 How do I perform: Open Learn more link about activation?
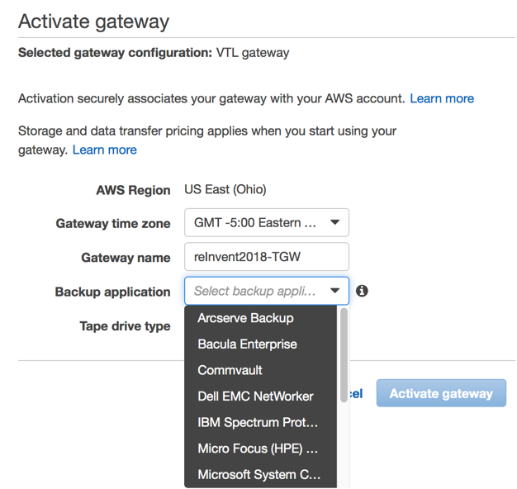point(442,98)
